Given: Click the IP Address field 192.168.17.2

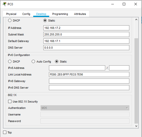Looking at the screenshot, I should (x=86, y=28).
